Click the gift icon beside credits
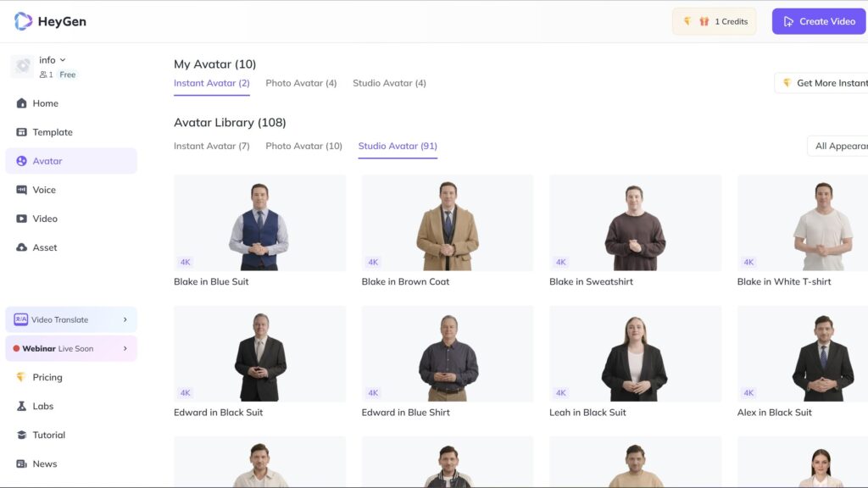The height and width of the screenshot is (488, 868). click(x=704, y=21)
